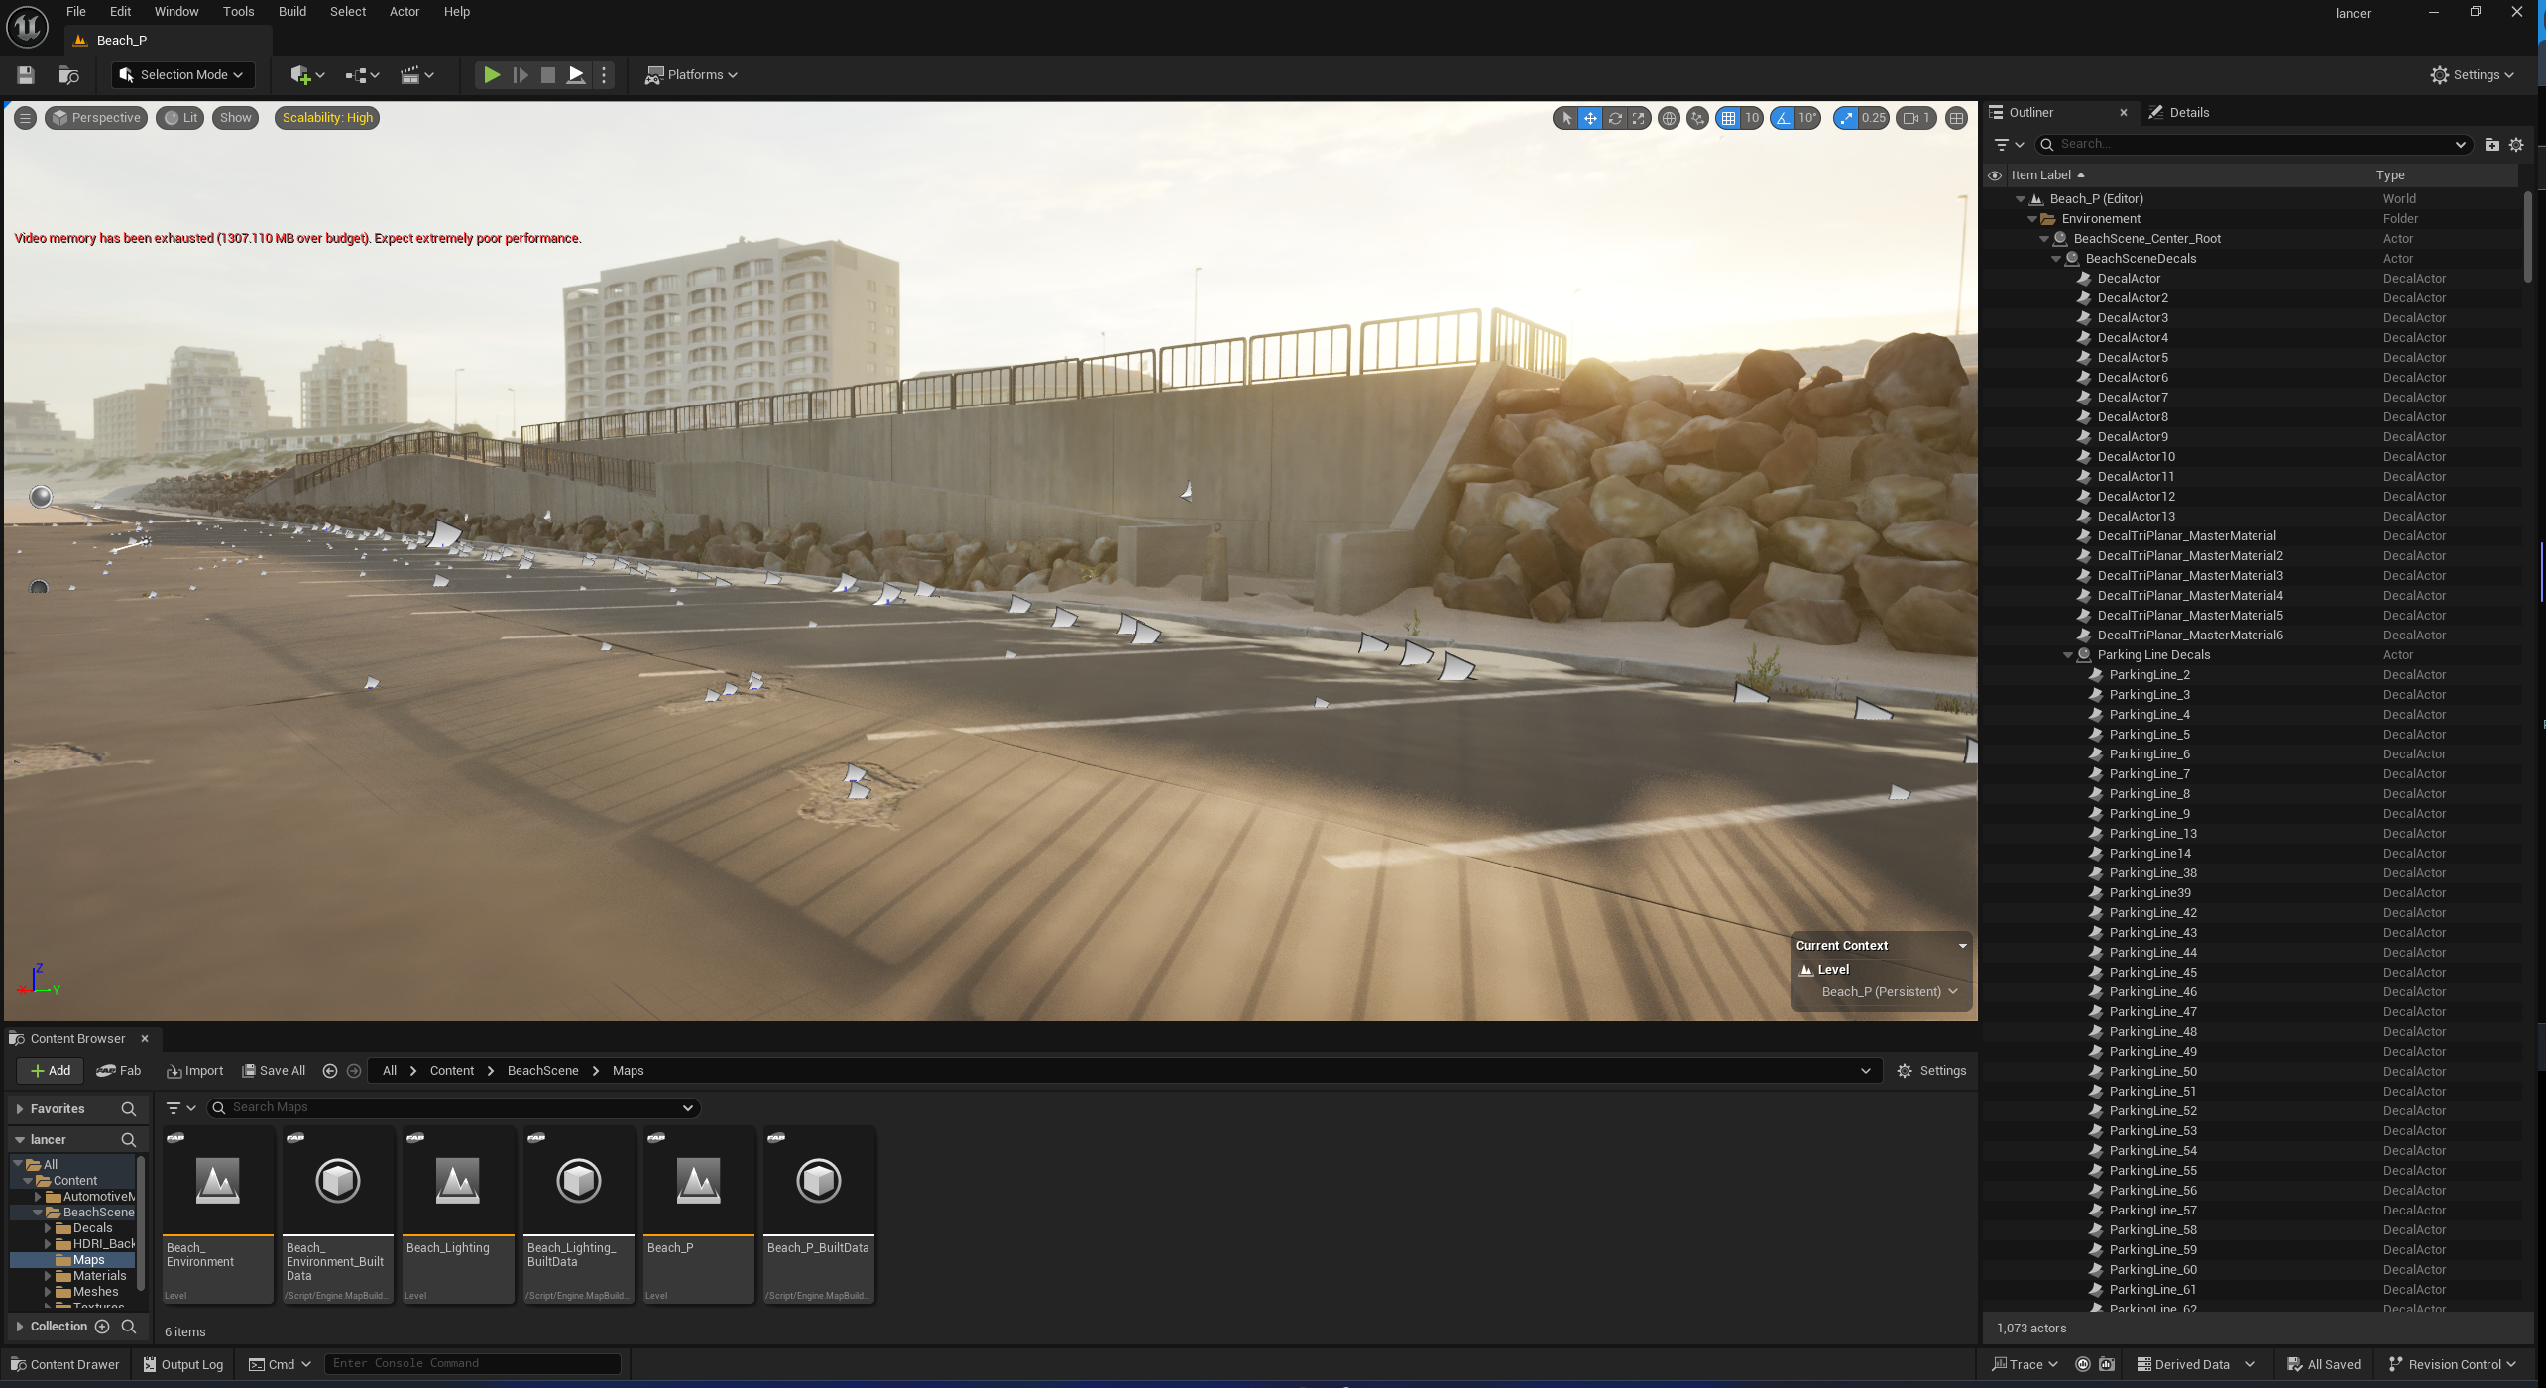Screen dimensions: 2546x1388
Task: Toggle scale snapping in viewport
Action: coord(1845,118)
